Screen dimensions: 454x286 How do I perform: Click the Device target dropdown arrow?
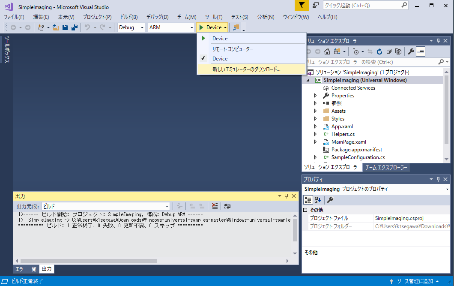[x=225, y=27]
